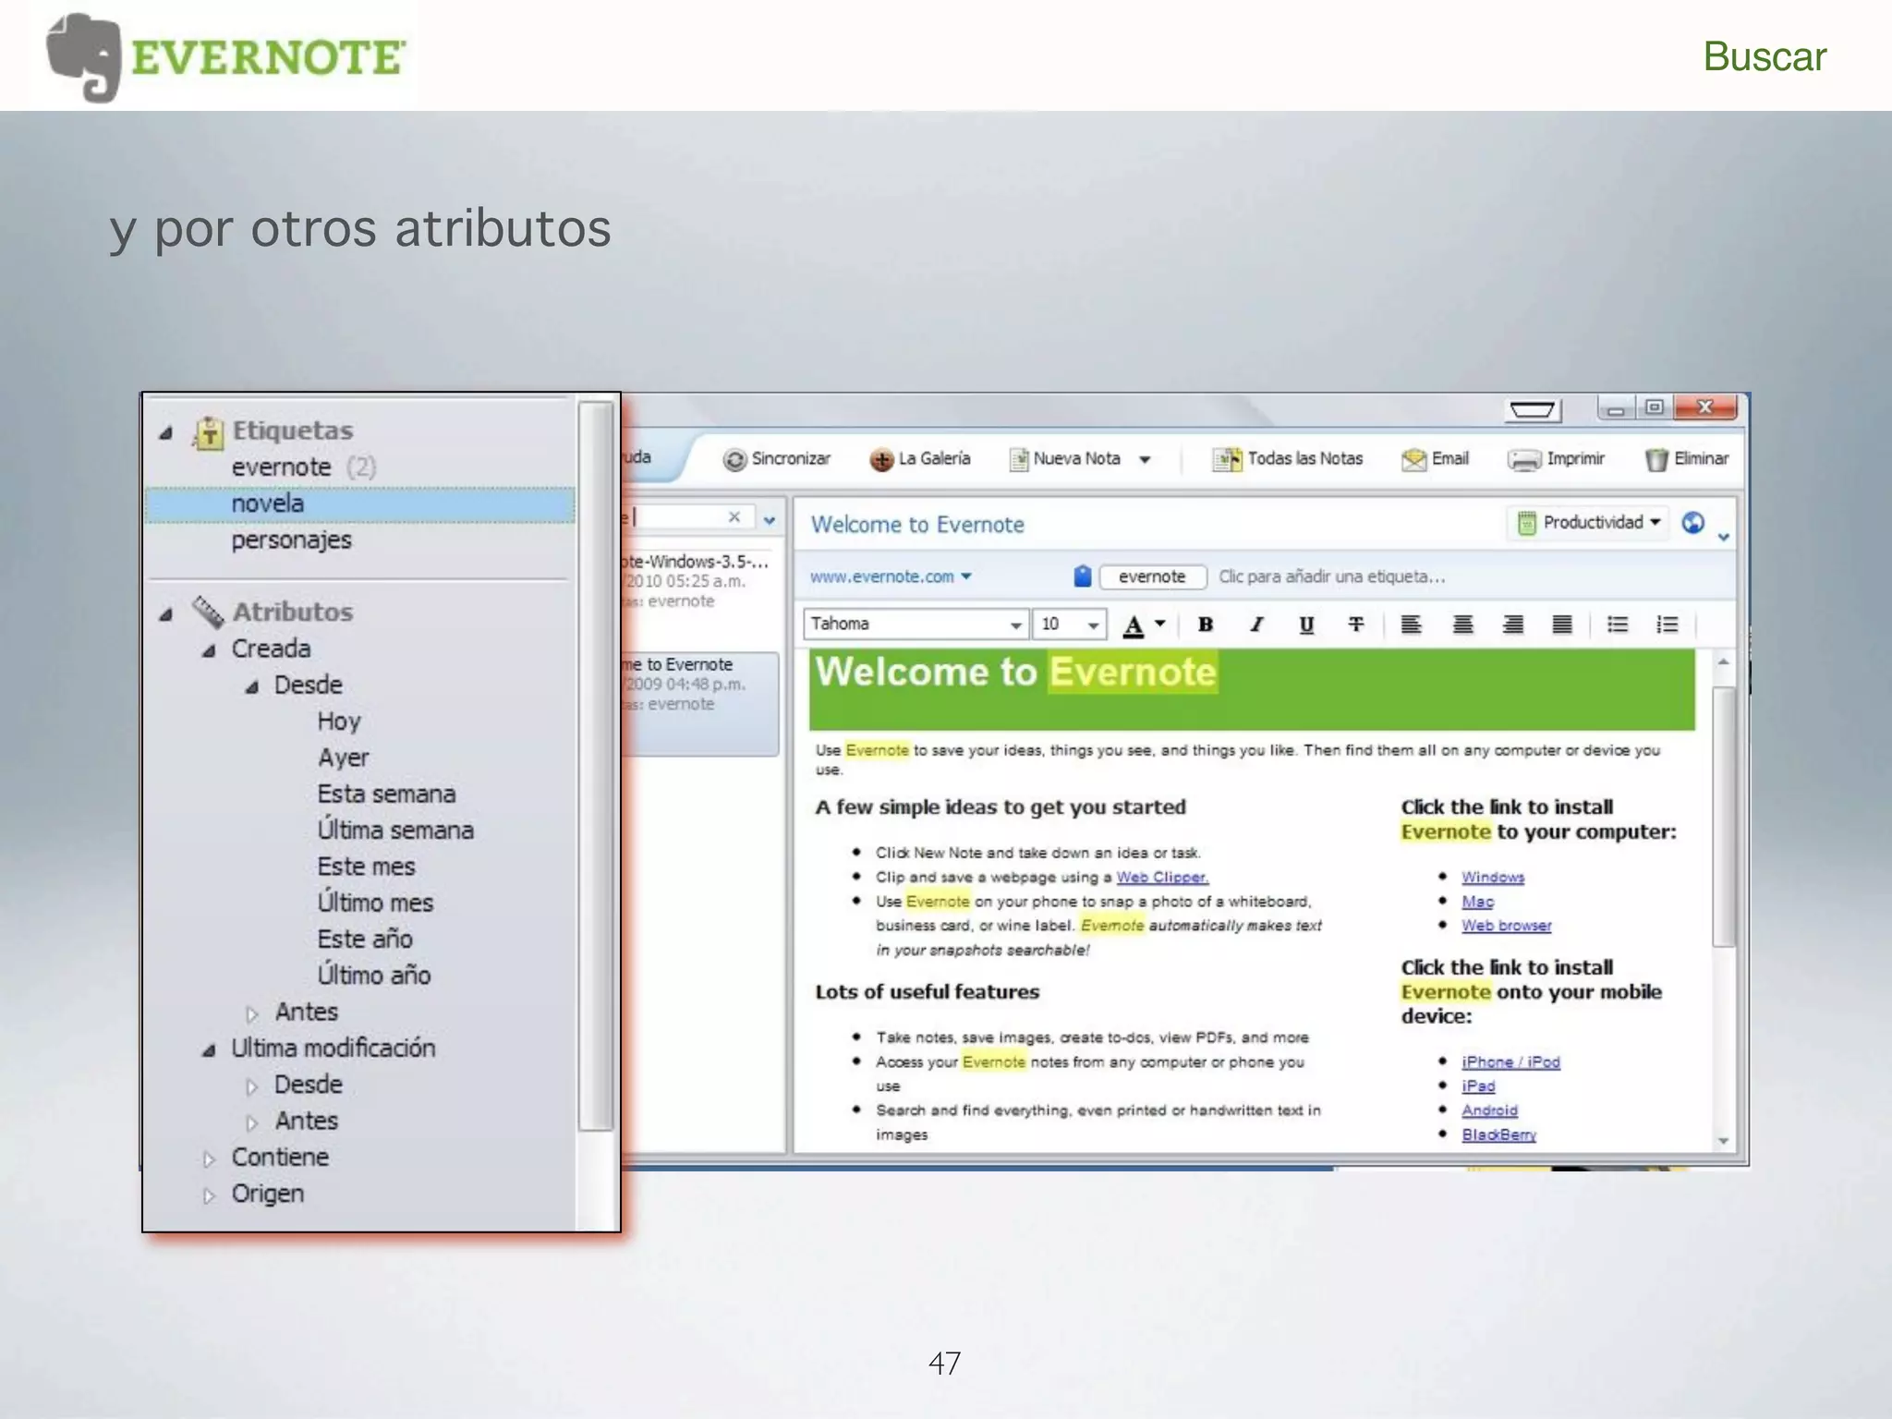Toggle bold formatting

tap(1205, 625)
